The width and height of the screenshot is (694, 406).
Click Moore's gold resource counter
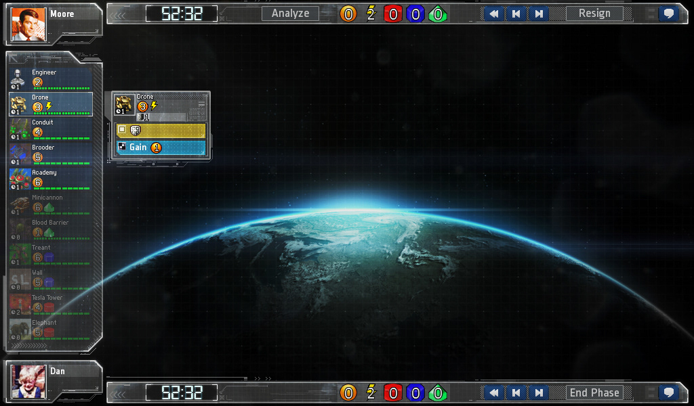(x=348, y=14)
